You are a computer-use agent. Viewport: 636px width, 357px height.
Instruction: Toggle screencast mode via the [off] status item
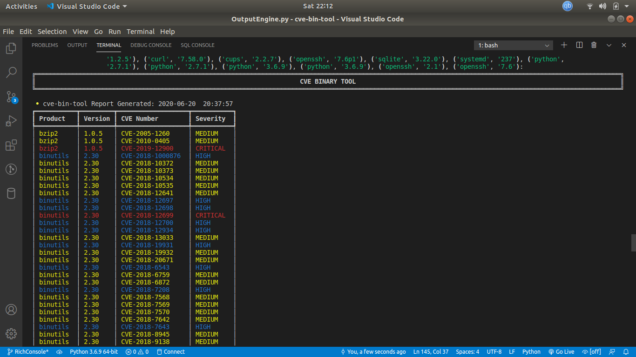point(592,352)
